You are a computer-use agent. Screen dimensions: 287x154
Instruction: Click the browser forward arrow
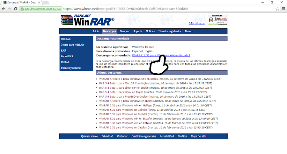pos(10,9)
